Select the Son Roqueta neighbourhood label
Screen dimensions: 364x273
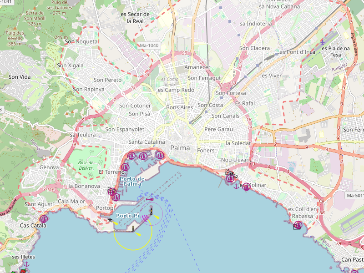(82, 41)
